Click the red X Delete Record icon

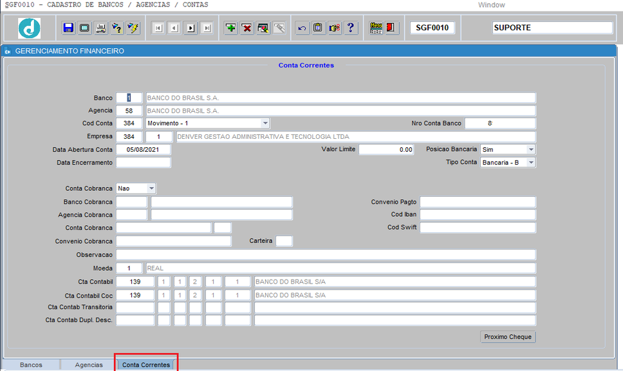[247, 28]
